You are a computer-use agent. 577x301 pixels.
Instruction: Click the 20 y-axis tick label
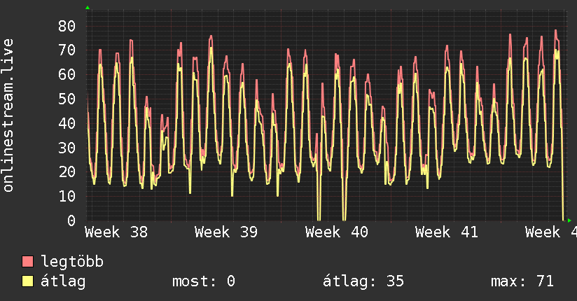(x=67, y=171)
